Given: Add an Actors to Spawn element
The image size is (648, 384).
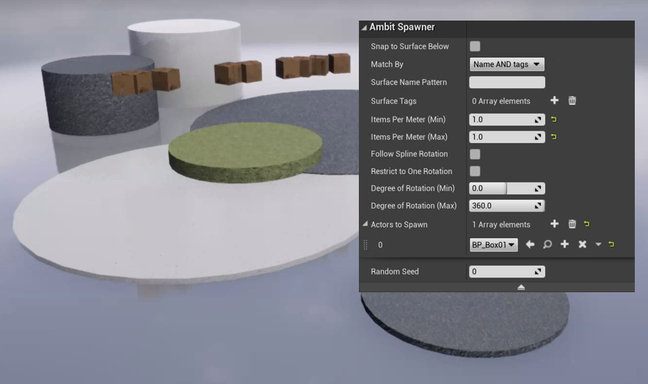Looking at the screenshot, I should click(x=555, y=224).
